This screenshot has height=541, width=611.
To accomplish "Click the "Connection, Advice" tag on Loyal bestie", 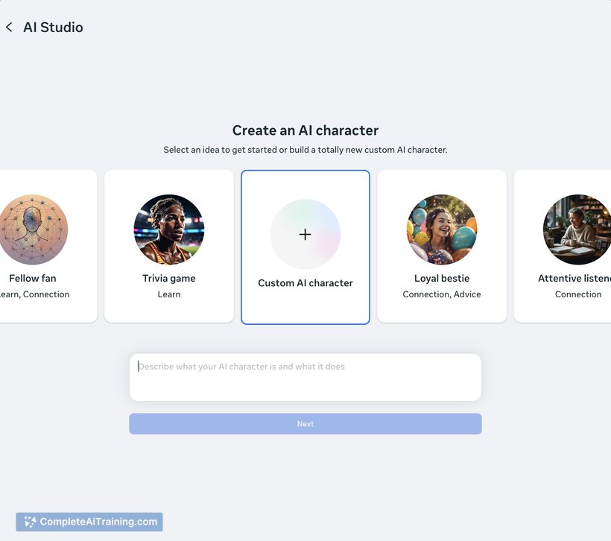I will point(442,294).
